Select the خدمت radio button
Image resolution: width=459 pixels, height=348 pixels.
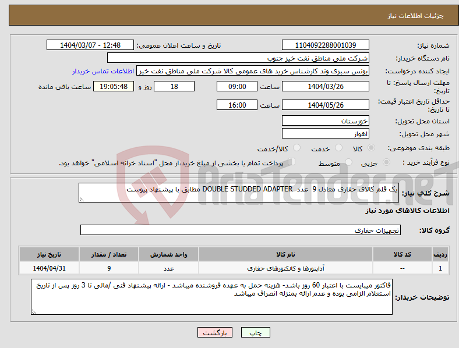coord(338,148)
